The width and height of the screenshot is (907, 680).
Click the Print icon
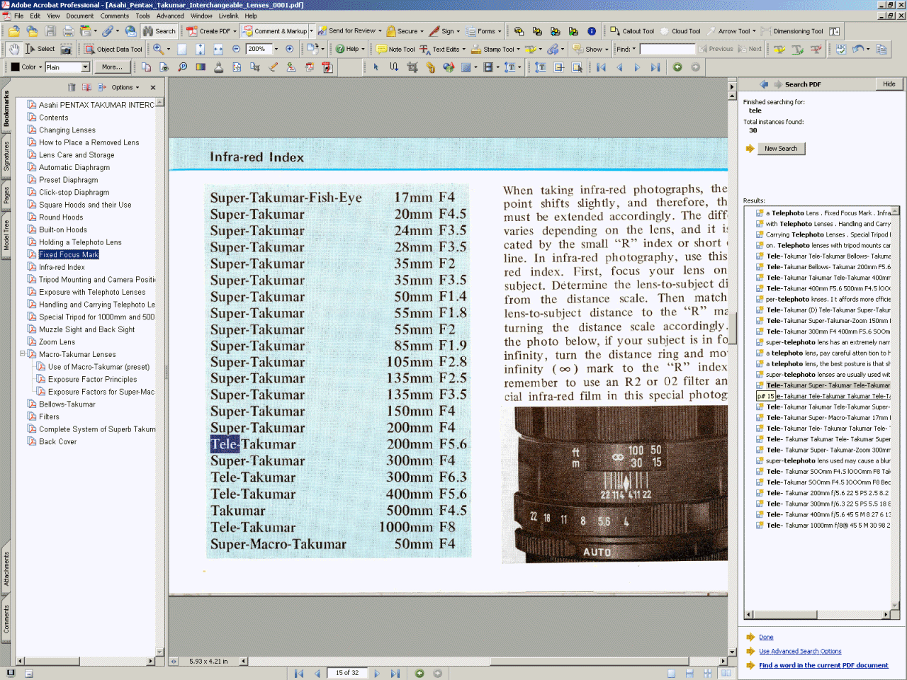[x=69, y=31]
